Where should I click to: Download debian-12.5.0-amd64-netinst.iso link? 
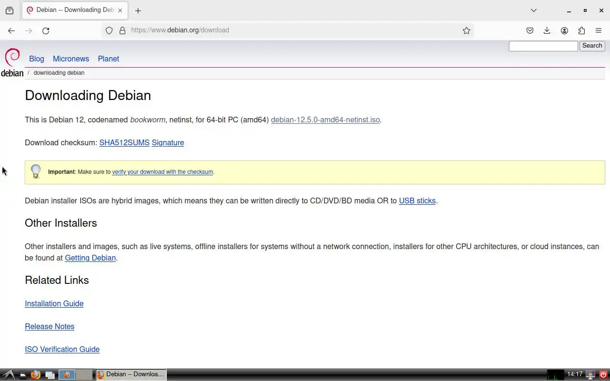[325, 120]
